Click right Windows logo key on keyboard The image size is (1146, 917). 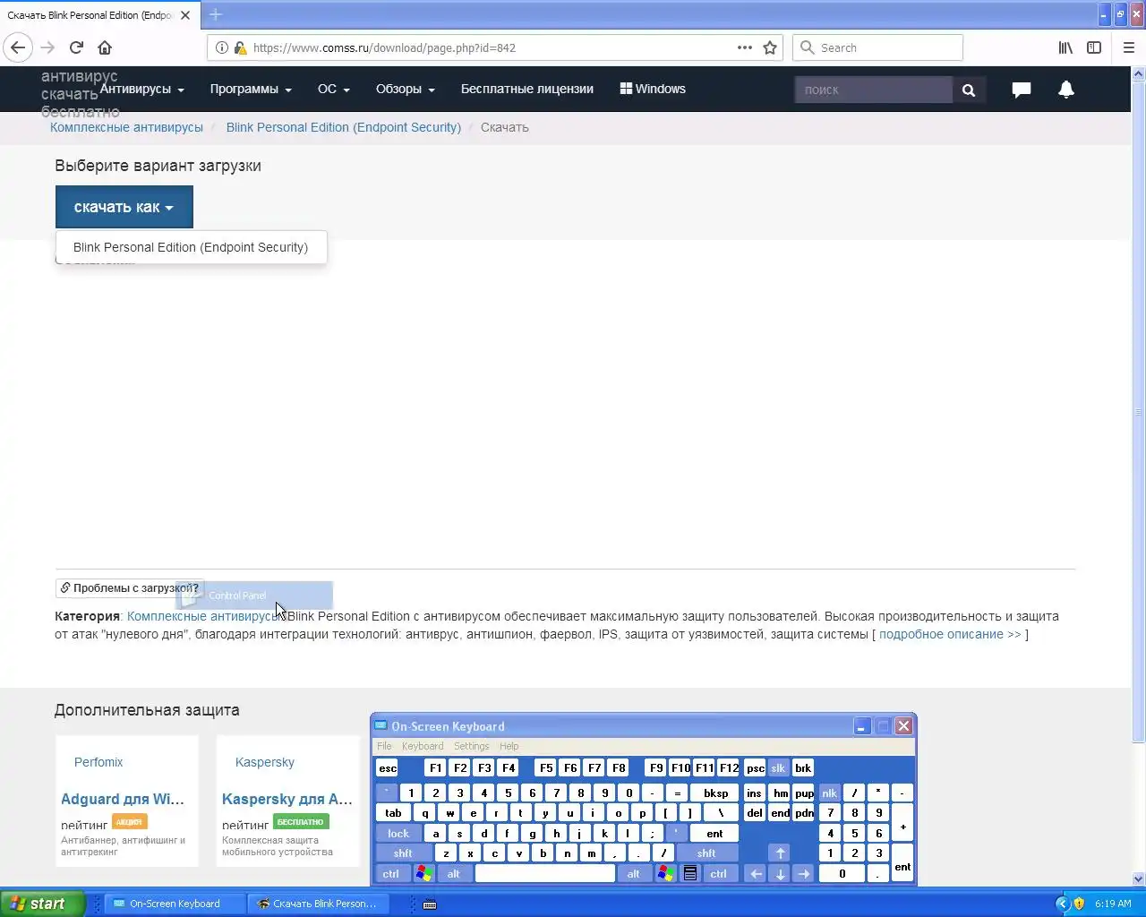click(665, 873)
